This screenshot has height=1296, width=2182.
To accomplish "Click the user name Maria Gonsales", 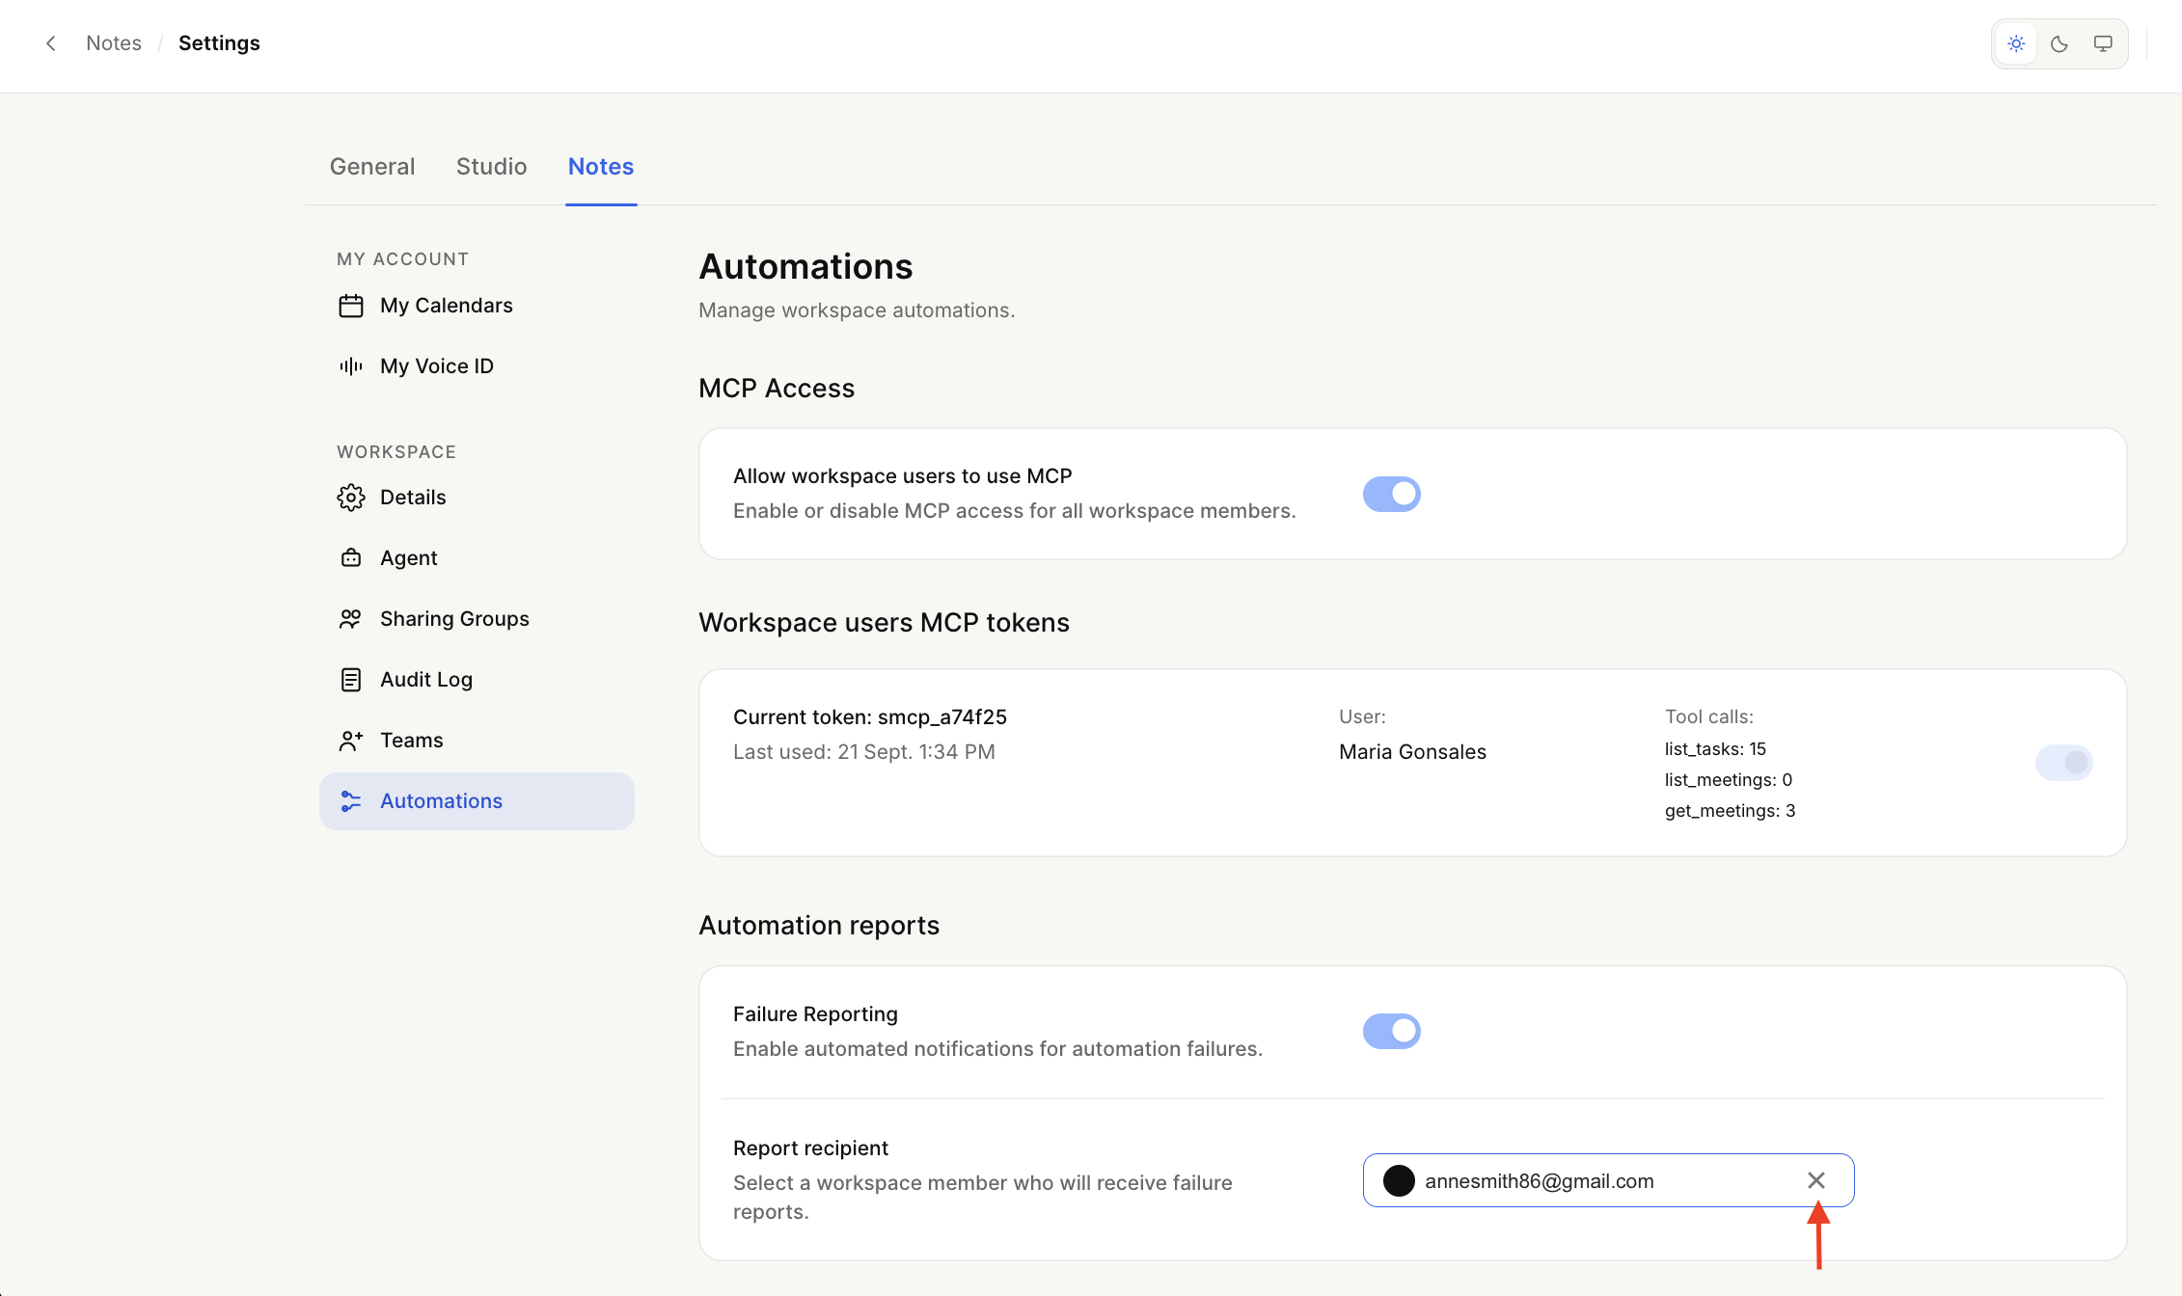I will pos(1412,752).
